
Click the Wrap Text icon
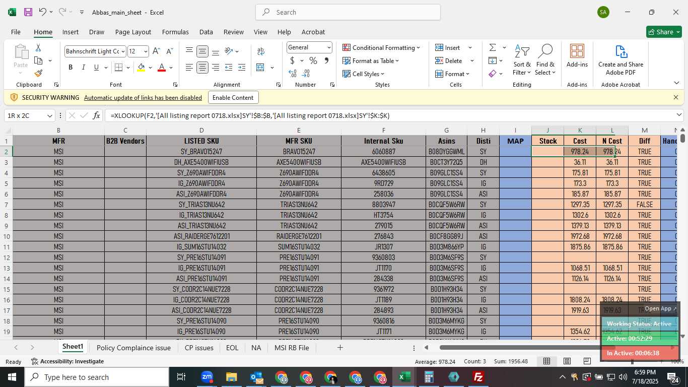tap(261, 51)
